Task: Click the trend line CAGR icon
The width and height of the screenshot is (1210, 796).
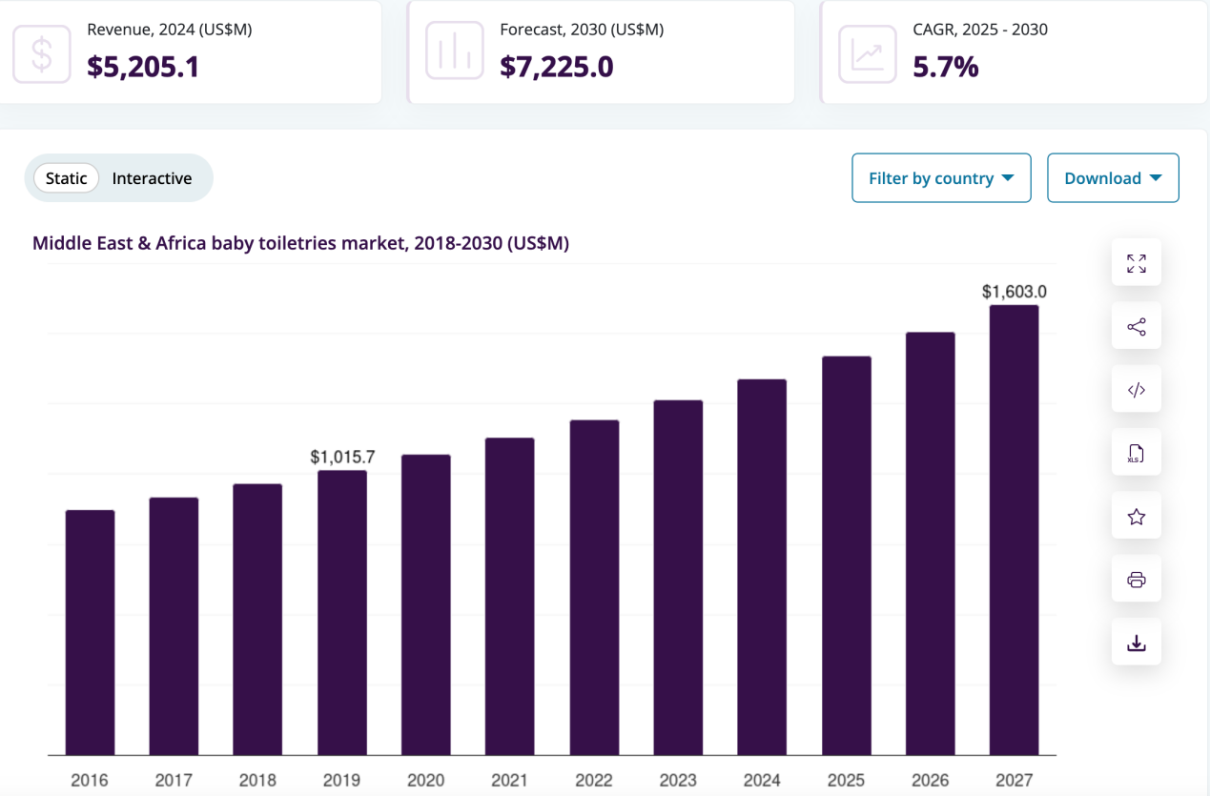Action: (868, 53)
